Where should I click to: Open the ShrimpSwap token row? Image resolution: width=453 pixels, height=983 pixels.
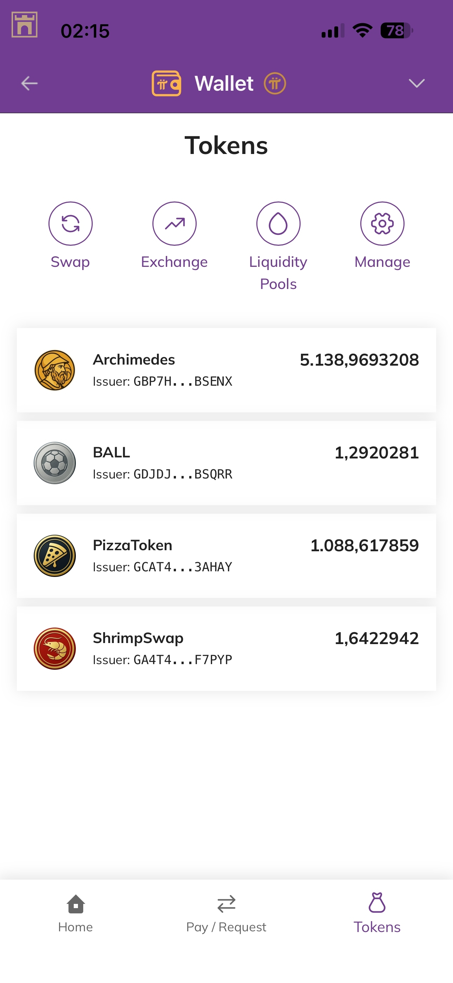tap(226, 648)
